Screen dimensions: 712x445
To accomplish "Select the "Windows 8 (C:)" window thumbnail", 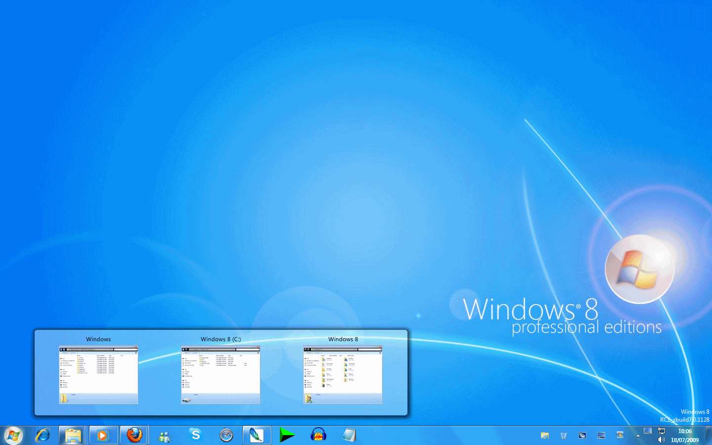I will (221, 375).
